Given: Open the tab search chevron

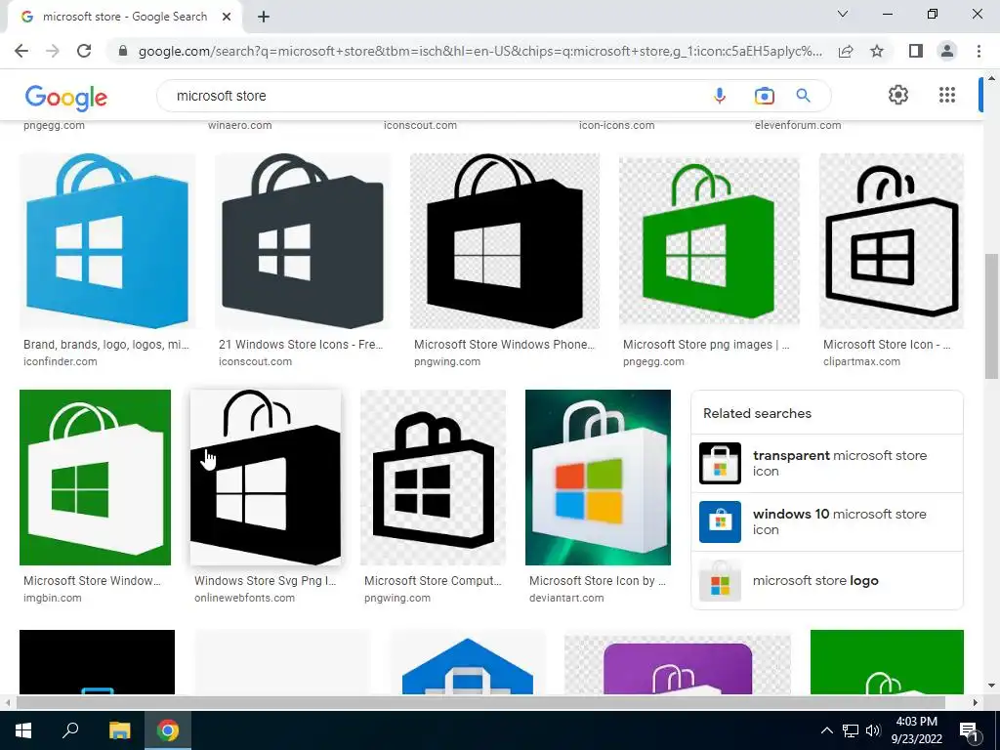Looking at the screenshot, I should point(843,14).
